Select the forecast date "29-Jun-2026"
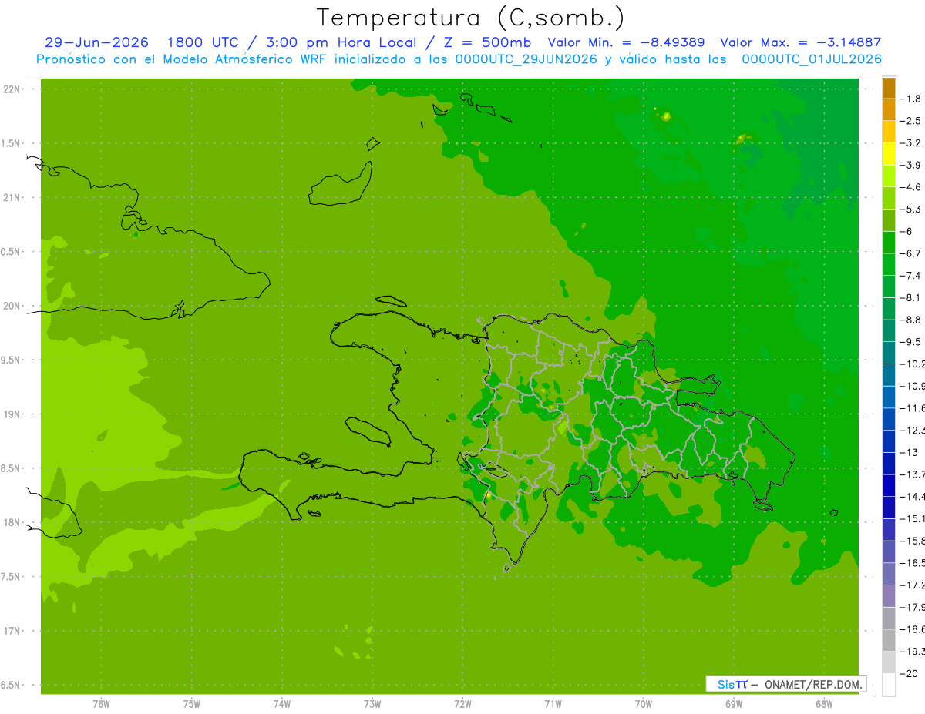 (x=96, y=43)
